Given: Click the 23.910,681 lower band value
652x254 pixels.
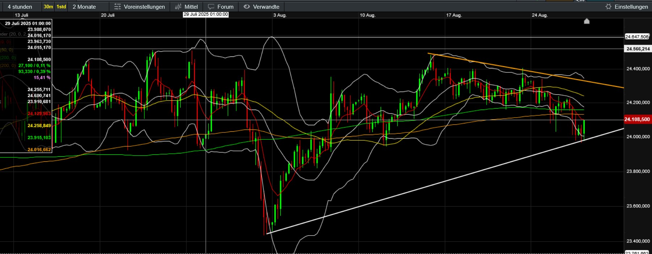Looking at the screenshot, I should point(39,102).
